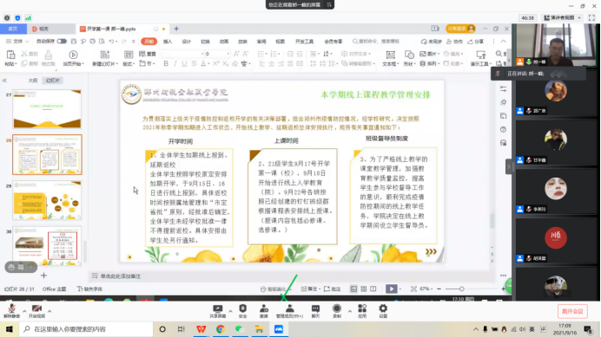Toggle Italic formatting in ribbon
The image size is (601, 337).
point(175,64)
